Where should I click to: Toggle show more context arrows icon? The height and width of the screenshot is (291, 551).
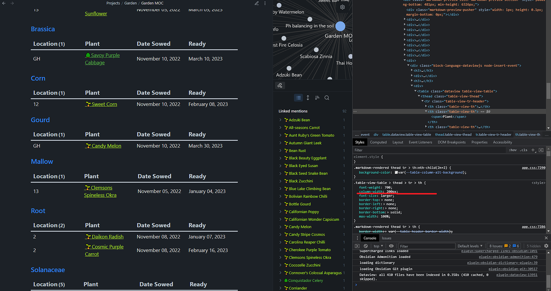[x=308, y=98]
